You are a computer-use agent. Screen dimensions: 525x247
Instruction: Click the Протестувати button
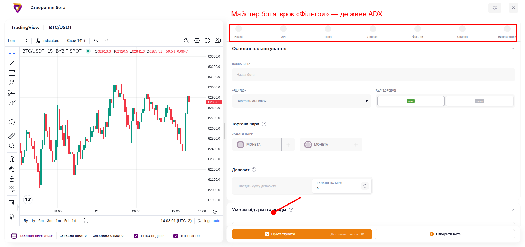click(280, 234)
